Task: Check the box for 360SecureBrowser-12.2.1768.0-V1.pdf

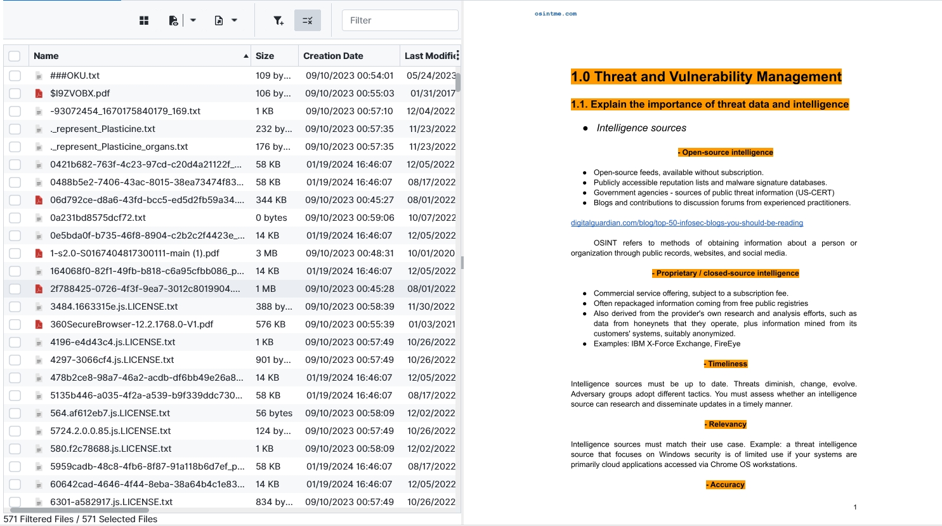Action: (x=15, y=324)
